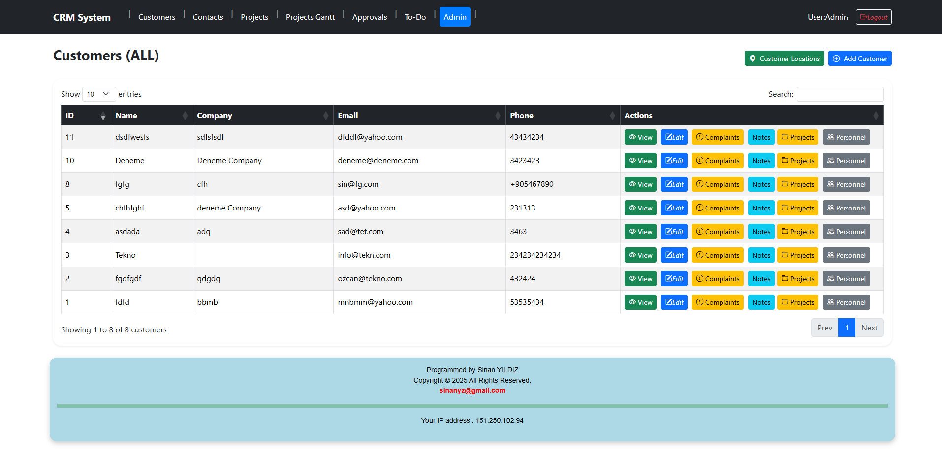Open Projects for fgfg
The width and height of the screenshot is (942, 449).
pos(798,184)
